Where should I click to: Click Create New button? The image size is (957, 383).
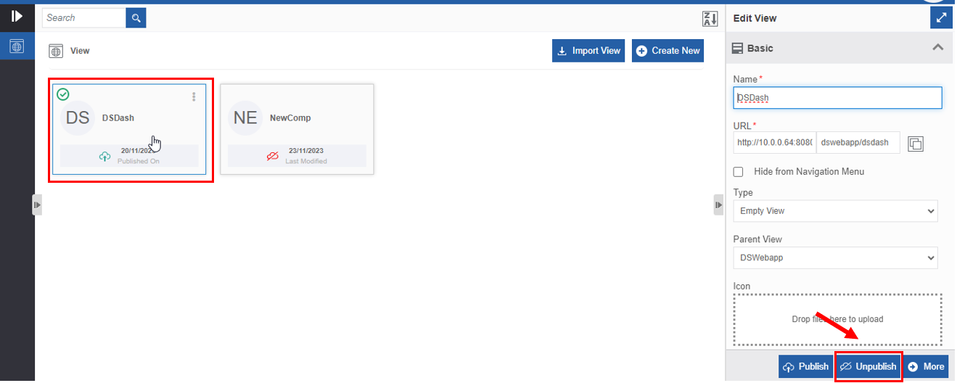pyautogui.click(x=668, y=51)
